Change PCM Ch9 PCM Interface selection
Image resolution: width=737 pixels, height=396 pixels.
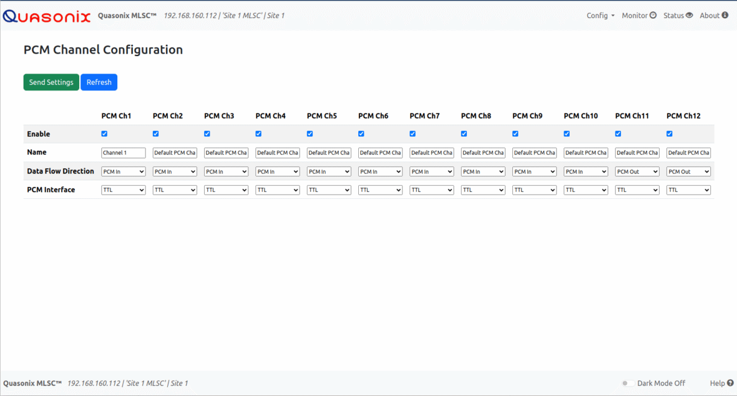tap(534, 190)
